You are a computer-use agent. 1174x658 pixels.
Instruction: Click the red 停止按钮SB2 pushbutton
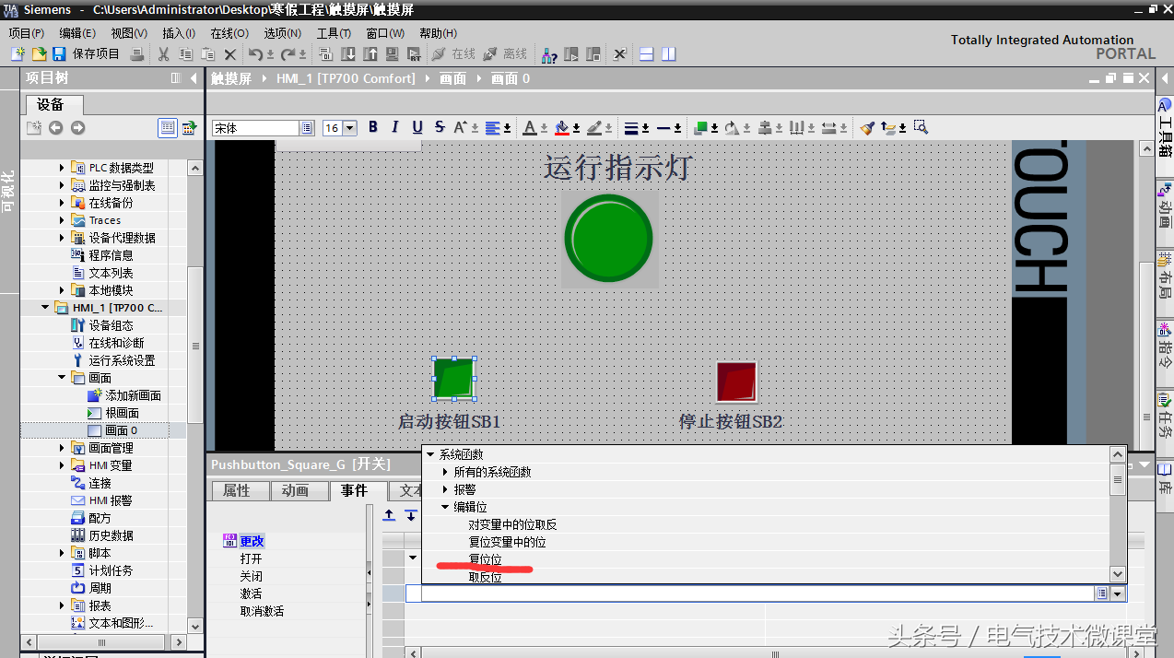point(736,382)
